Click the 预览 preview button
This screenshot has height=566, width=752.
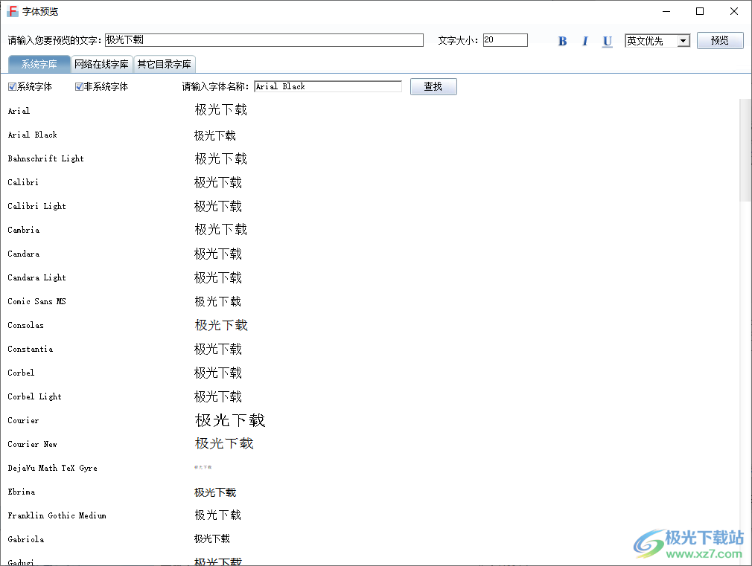(719, 40)
